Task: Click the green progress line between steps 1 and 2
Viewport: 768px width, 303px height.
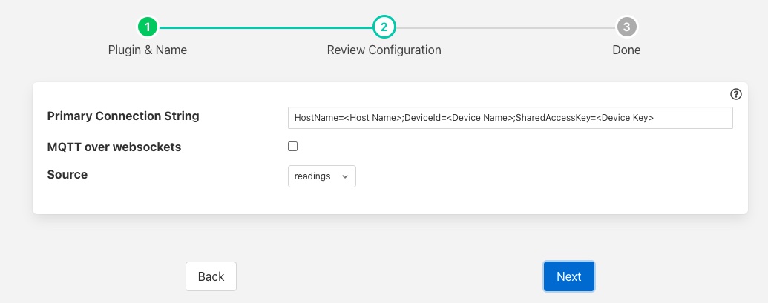Action: pyautogui.click(x=266, y=27)
